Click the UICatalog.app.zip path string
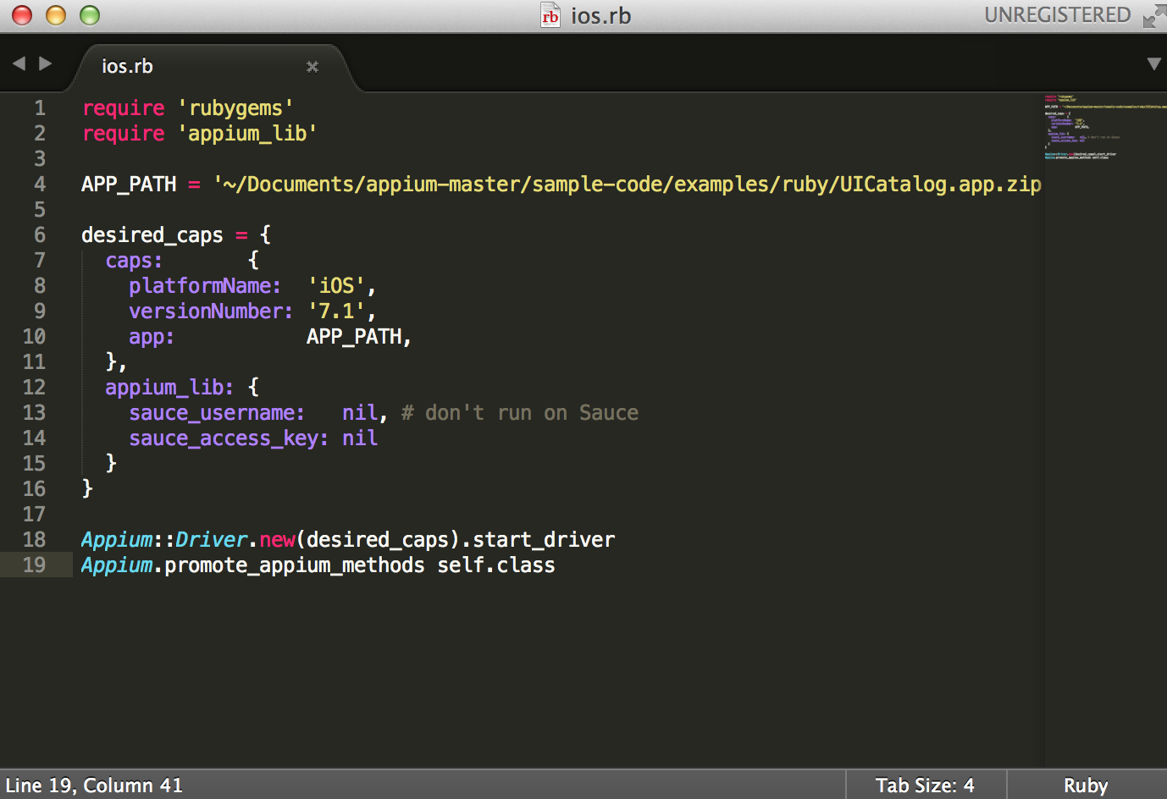 628,185
